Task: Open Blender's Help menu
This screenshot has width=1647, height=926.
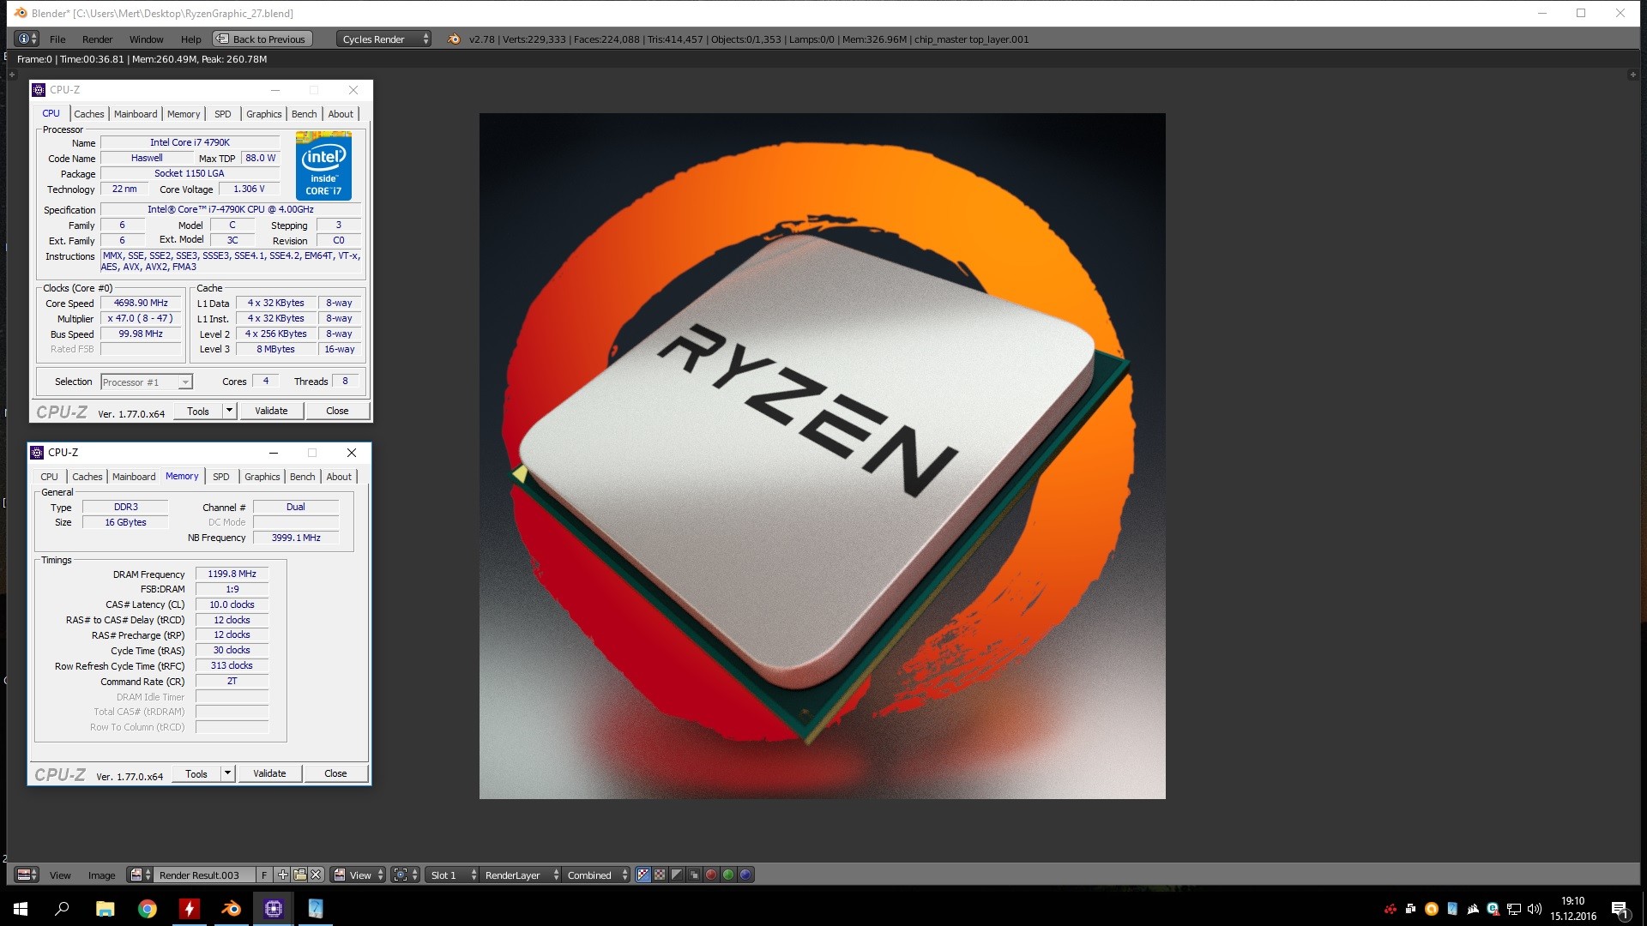Action: click(x=190, y=39)
